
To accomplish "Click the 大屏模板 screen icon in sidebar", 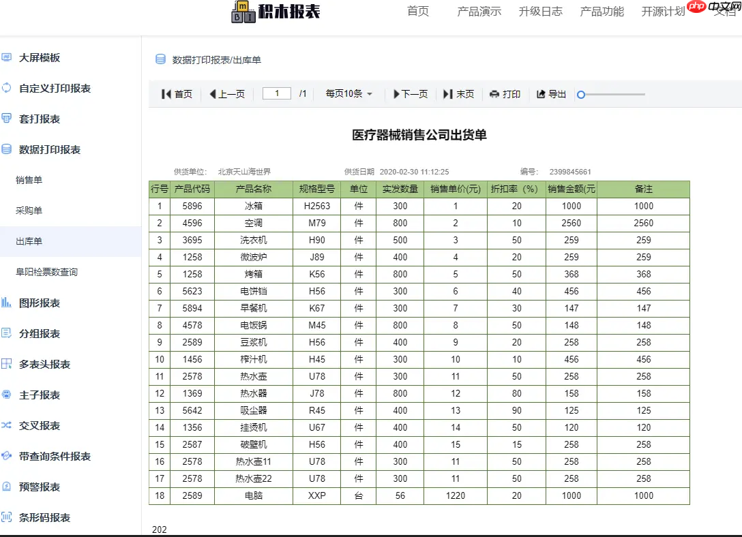I will (x=8, y=57).
